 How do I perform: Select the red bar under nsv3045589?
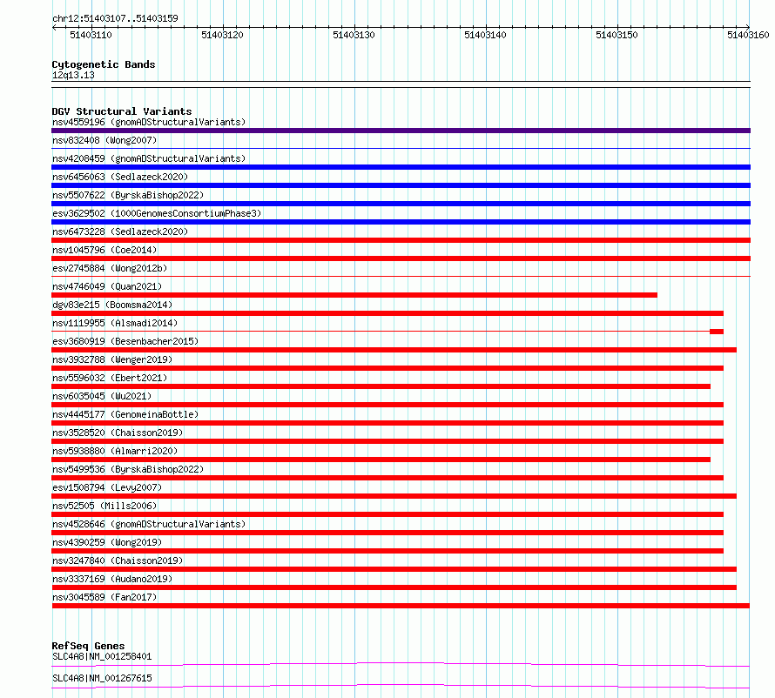401,606
